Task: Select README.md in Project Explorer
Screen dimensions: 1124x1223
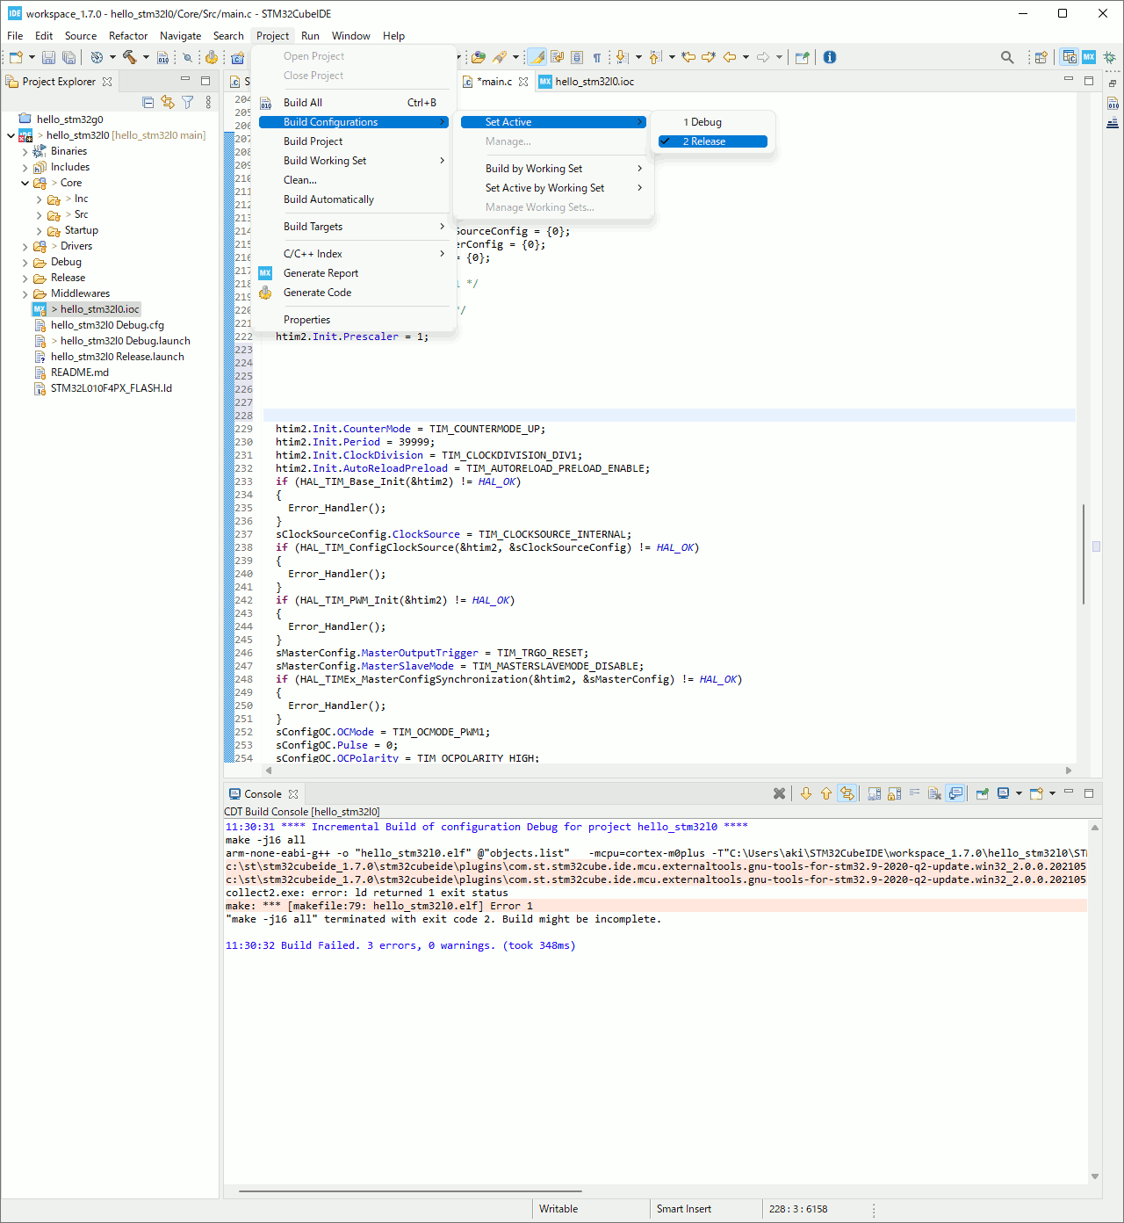Action: [x=80, y=373]
